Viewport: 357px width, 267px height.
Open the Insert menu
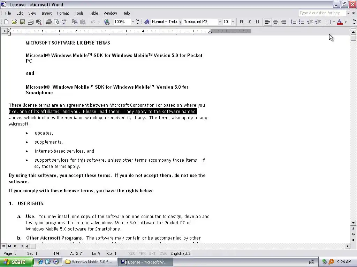(x=46, y=13)
